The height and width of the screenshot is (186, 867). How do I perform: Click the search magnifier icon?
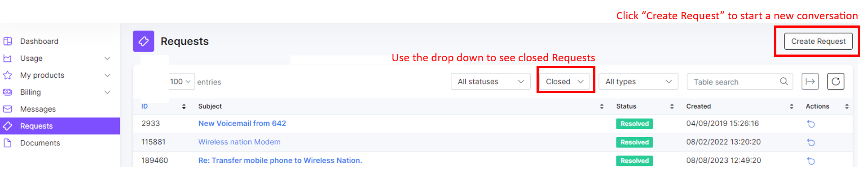coord(784,81)
